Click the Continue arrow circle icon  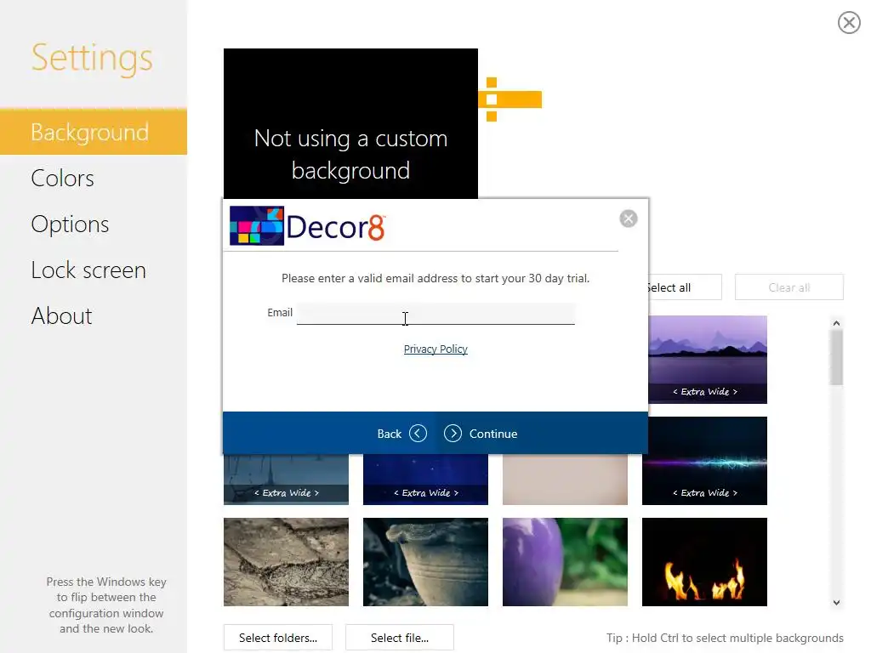[453, 433]
